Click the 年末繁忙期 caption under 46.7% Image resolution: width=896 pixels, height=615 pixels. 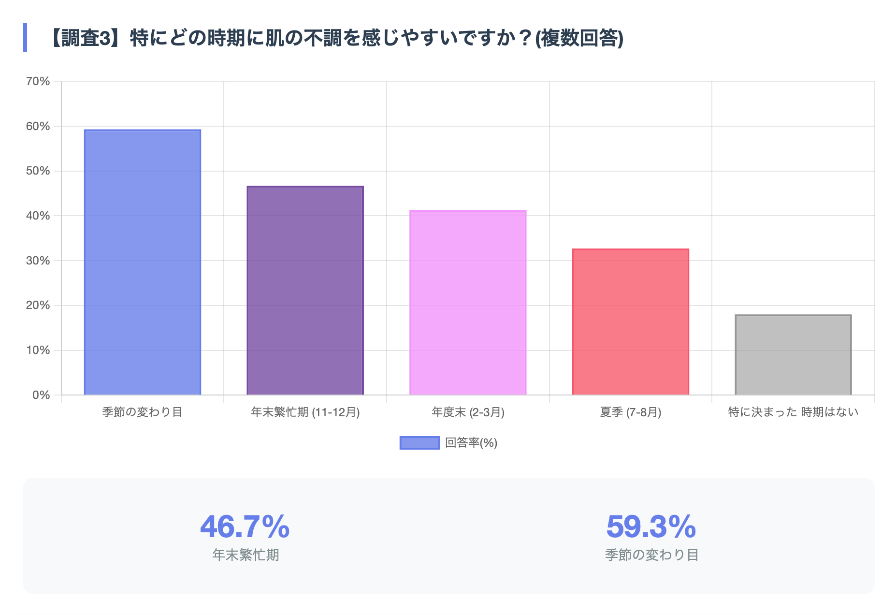click(246, 555)
